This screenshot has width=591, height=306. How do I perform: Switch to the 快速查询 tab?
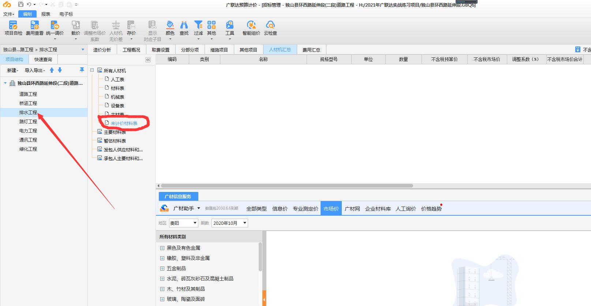[43, 59]
